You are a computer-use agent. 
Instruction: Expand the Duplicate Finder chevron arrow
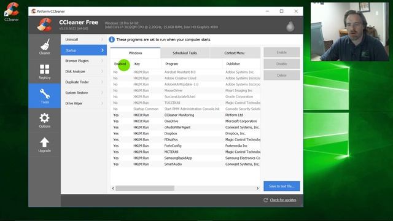coord(103,82)
